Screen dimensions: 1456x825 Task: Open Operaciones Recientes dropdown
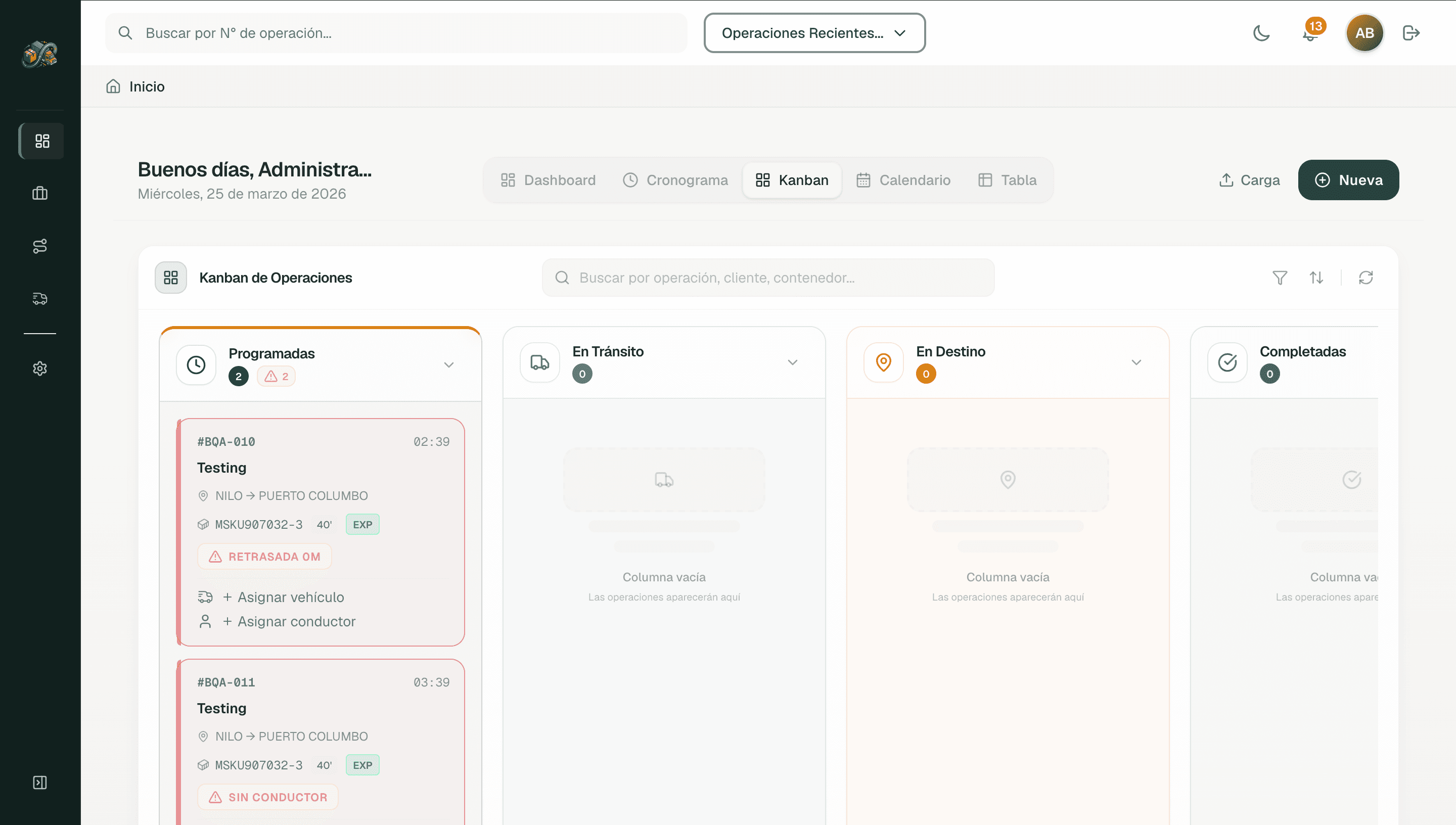click(814, 33)
